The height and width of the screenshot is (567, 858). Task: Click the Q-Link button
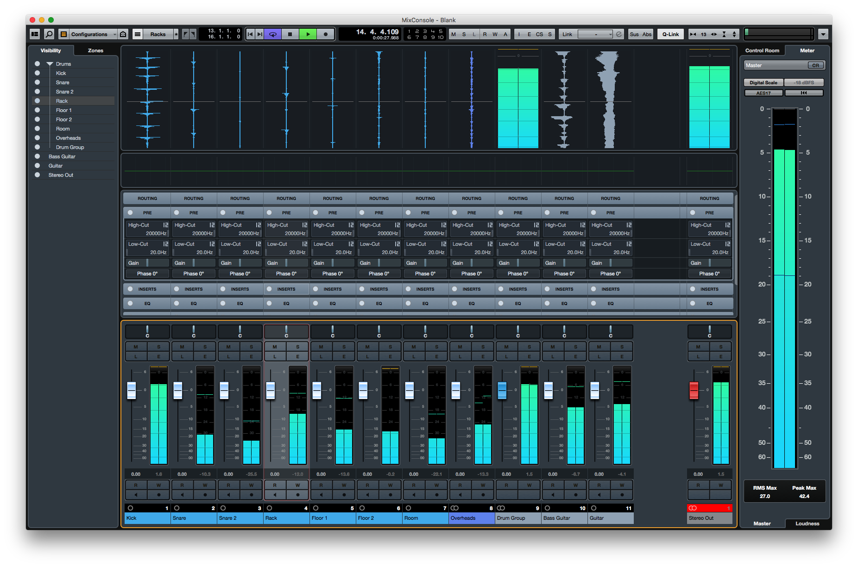pyautogui.click(x=670, y=34)
